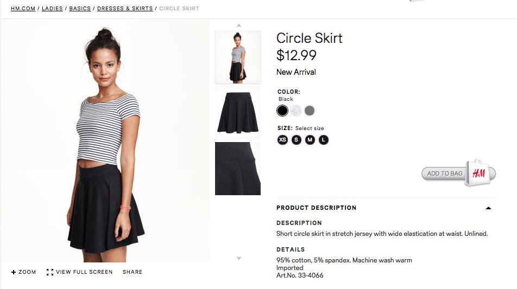Open Basics breadcrumb category
Viewport: 517px width, 289px height.
pyautogui.click(x=80, y=9)
